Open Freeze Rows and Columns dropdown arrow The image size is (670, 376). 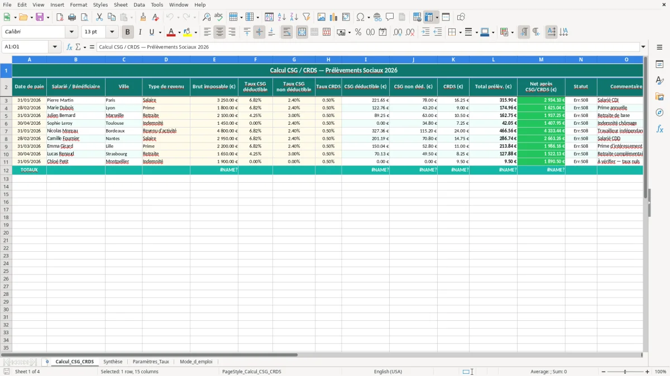[437, 17]
